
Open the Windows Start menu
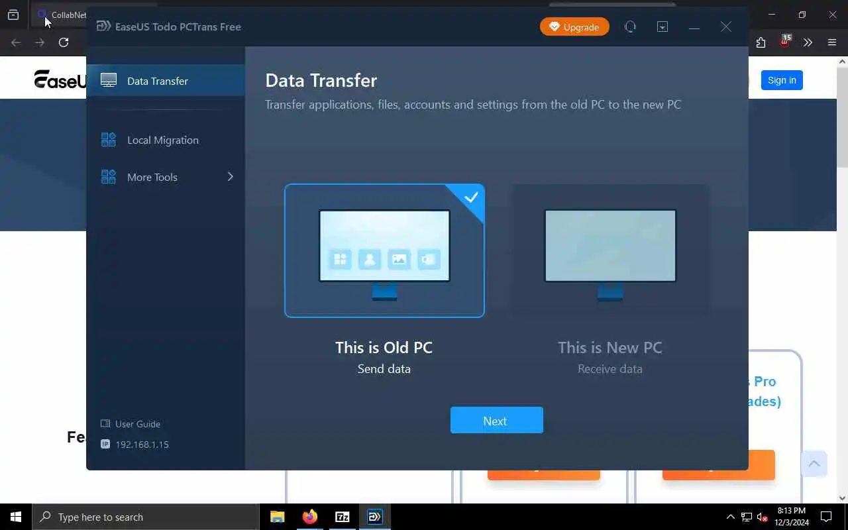click(x=16, y=517)
